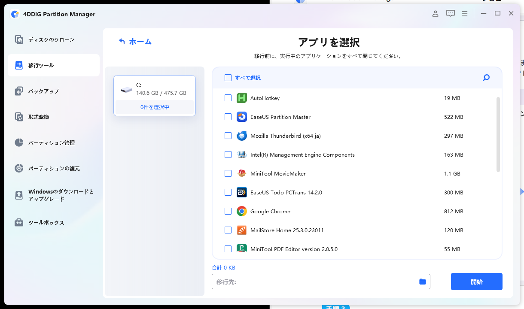The height and width of the screenshot is (309, 524).
Task: Open the user account icon
Action: click(x=435, y=13)
